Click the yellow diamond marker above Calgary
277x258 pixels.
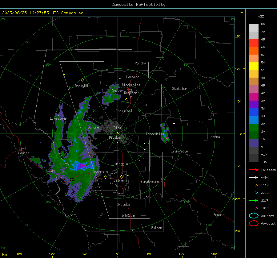click(x=122, y=177)
